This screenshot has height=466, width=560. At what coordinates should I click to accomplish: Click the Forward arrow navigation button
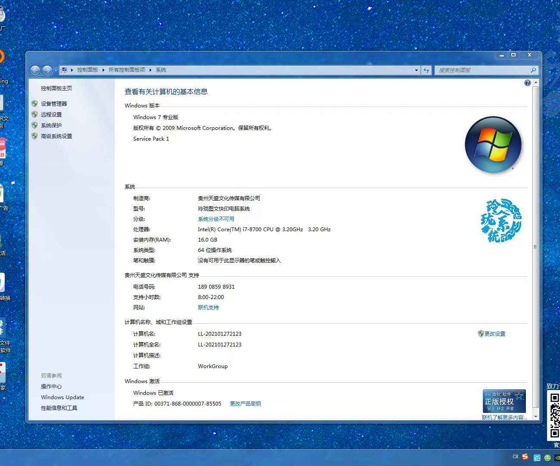pyautogui.click(x=47, y=70)
